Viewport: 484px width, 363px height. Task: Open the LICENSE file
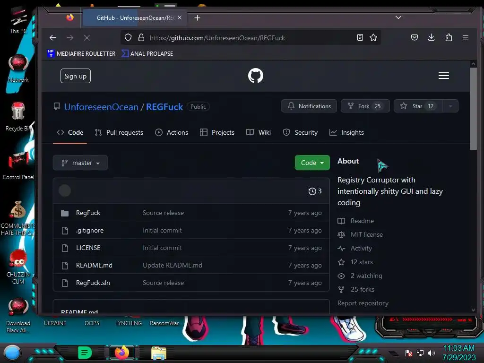[x=88, y=248]
